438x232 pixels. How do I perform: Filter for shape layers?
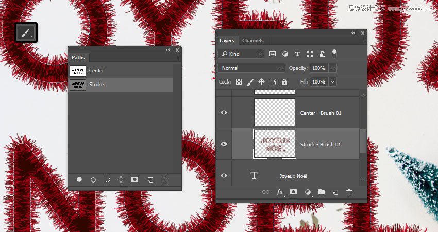310,54
